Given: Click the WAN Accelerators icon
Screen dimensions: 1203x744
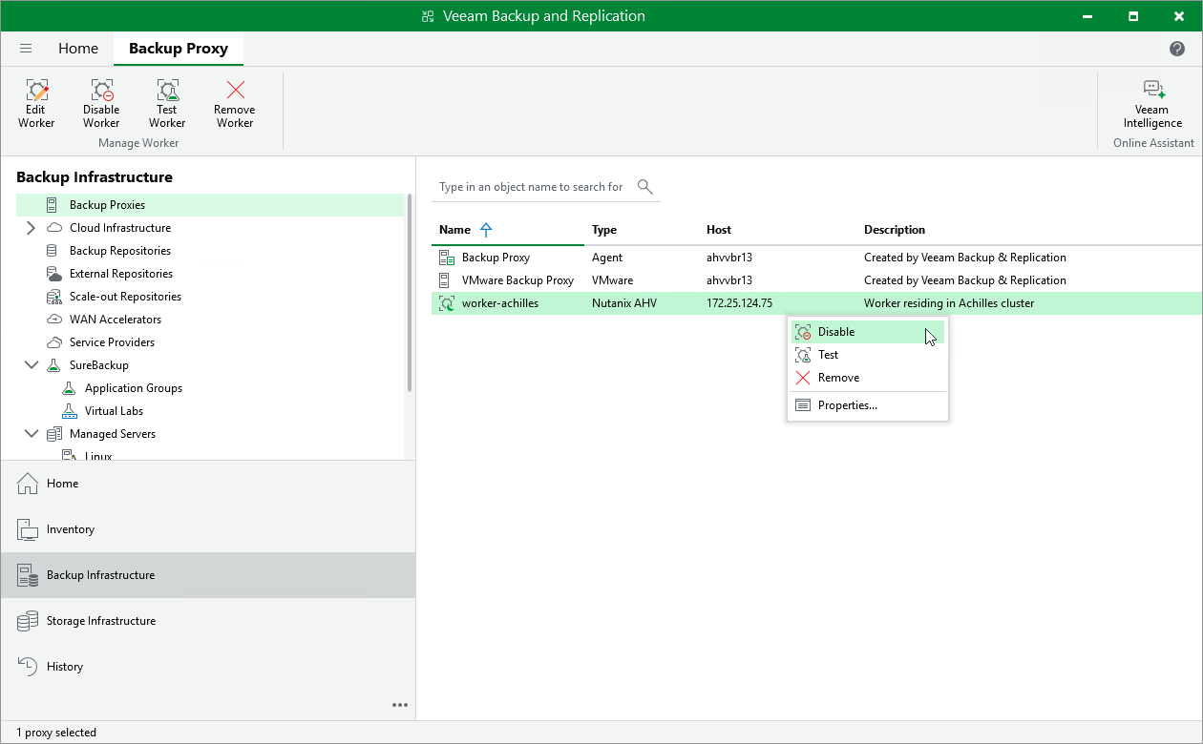Looking at the screenshot, I should [53, 320].
